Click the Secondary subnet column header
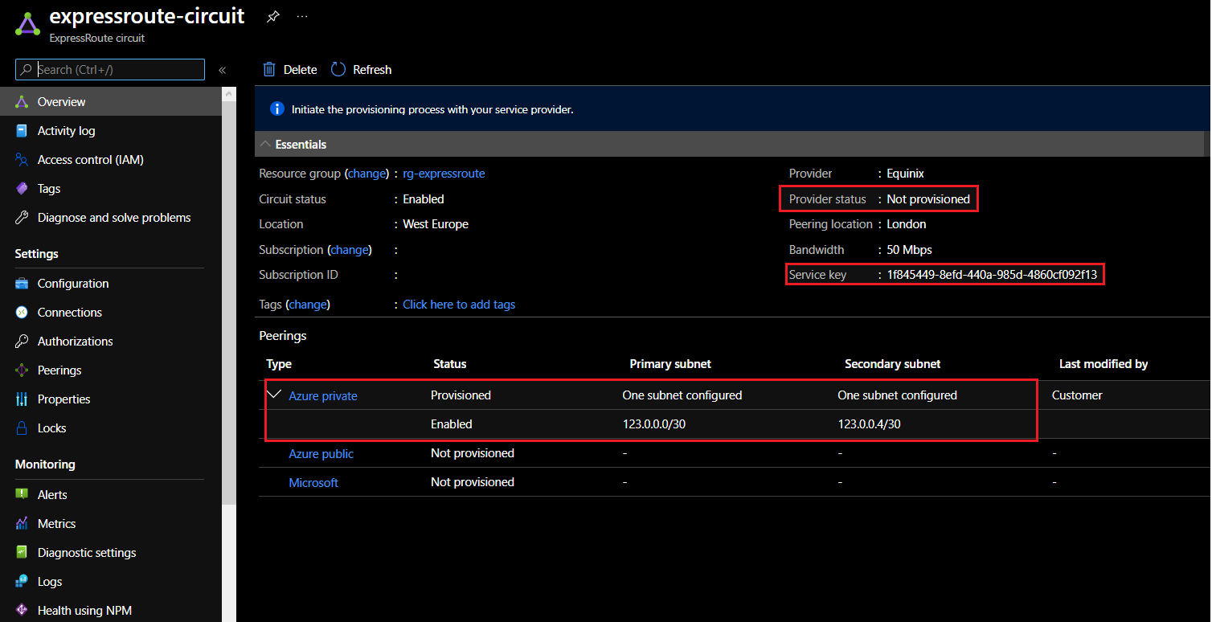 click(x=893, y=364)
